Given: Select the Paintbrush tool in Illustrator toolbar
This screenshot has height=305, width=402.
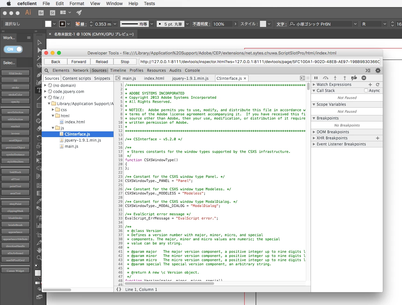Looking at the screenshot, I should (39, 113).
